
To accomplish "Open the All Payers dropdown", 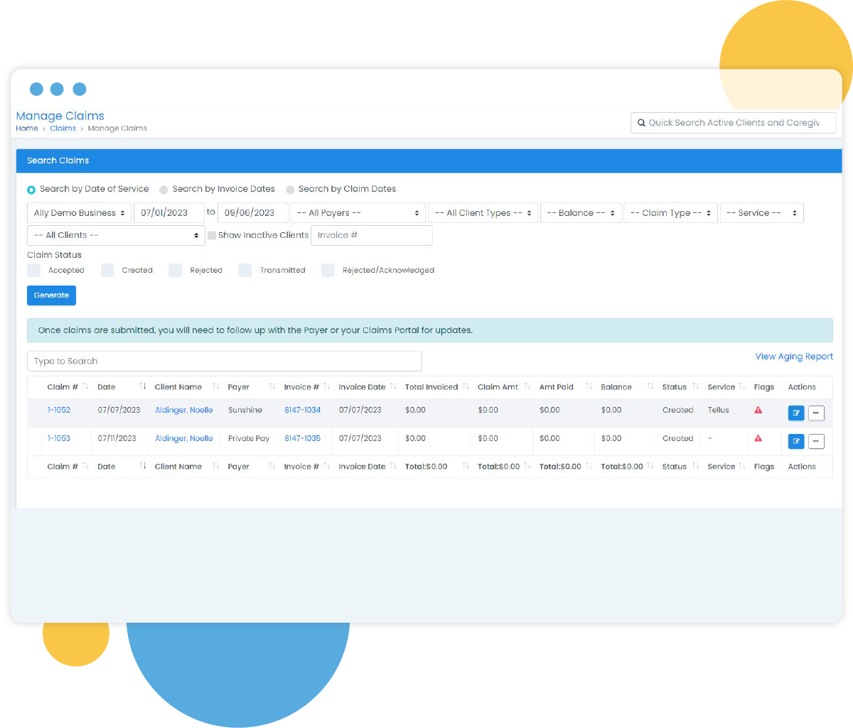I will pyautogui.click(x=358, y=213).
